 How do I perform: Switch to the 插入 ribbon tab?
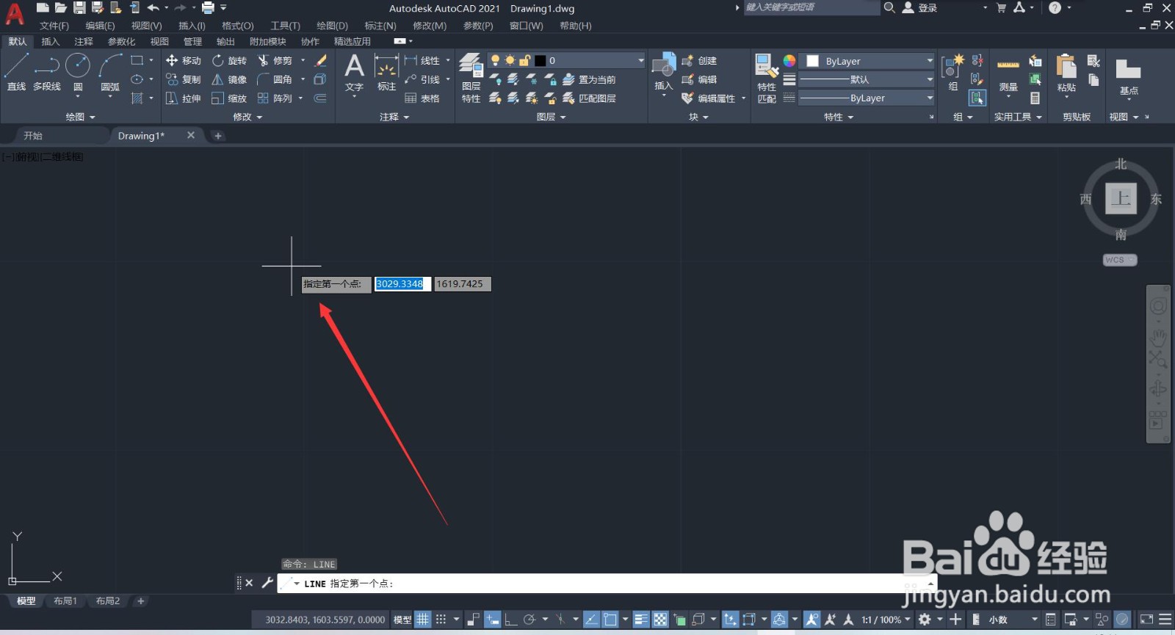pos(50,42)
